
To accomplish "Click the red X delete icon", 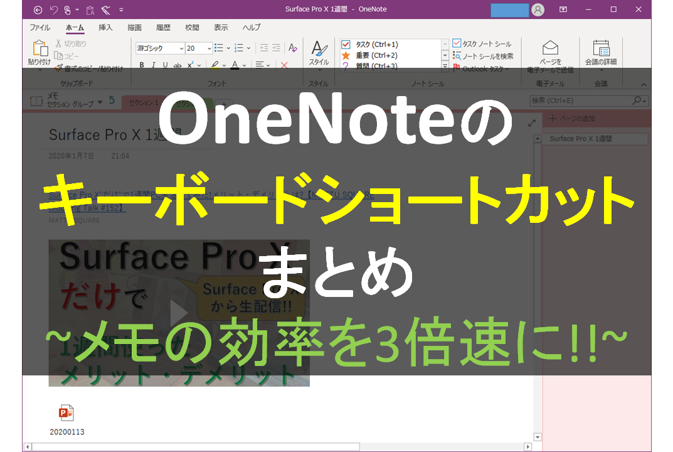I will click(x=284, y=65).
